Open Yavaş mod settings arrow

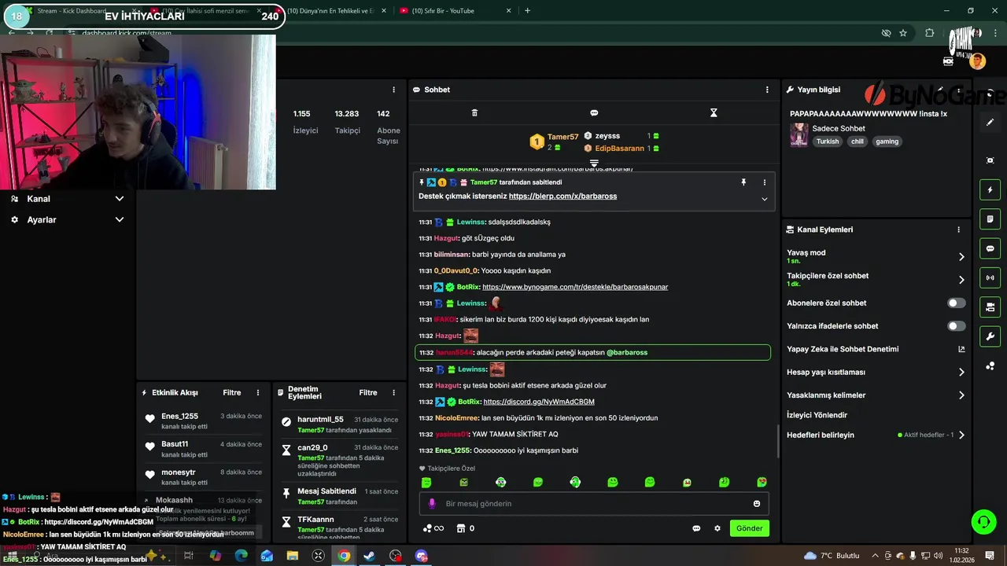coord(961,256)
